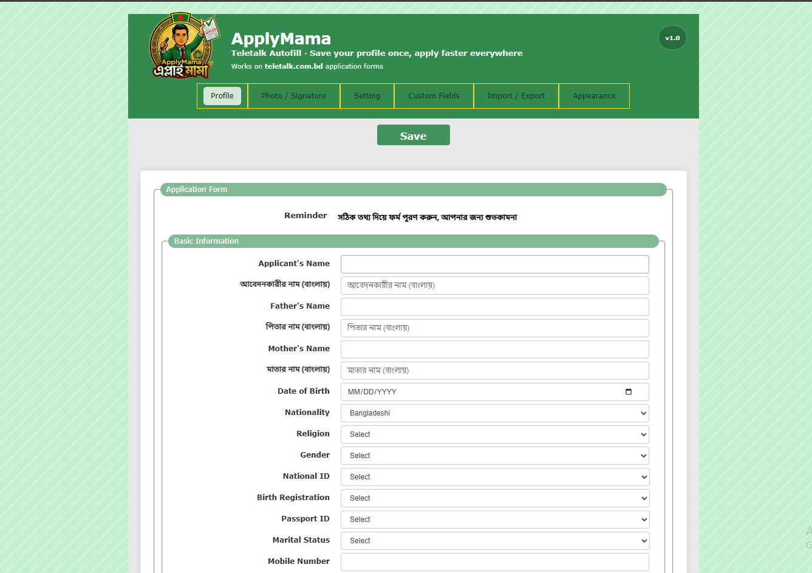Image resolution: width=812 pixels, height=573 pixels.
Task: Open the Date of Birth calendar picker
Action: point(629,392)
